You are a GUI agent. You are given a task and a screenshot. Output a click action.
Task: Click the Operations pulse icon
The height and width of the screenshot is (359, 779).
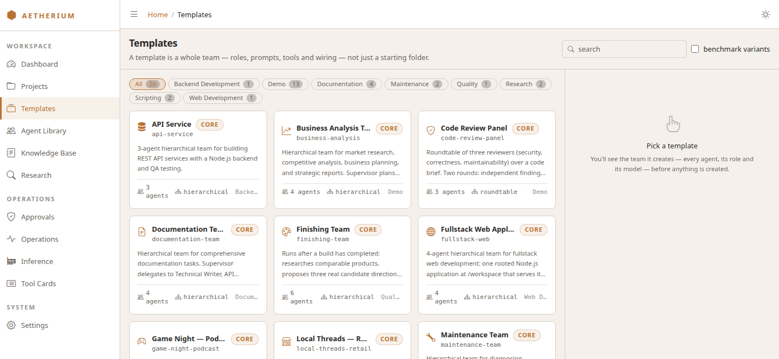click(x=11, y=239)
